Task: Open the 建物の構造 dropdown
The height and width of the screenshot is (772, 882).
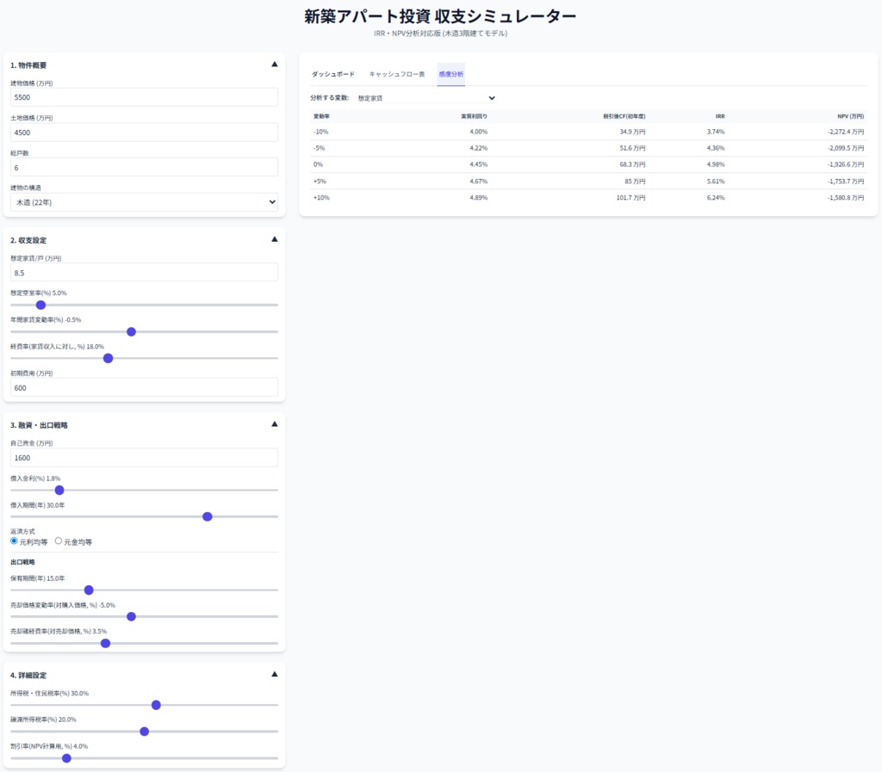Action: coord(143,201)
